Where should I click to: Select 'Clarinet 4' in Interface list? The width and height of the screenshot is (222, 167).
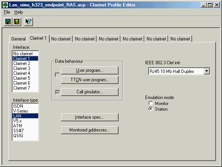tap(25, 73)
